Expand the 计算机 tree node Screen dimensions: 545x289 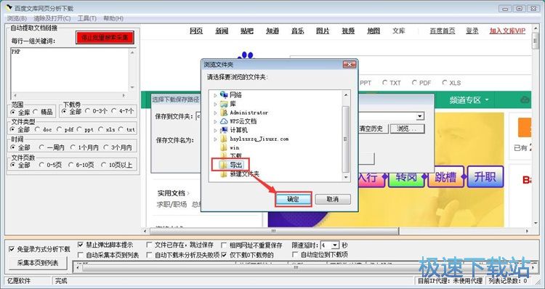(x=215, y=130)
